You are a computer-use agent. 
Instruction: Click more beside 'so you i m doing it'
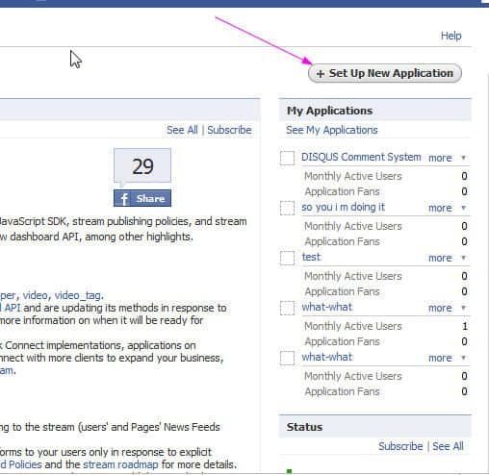(440, 208)
